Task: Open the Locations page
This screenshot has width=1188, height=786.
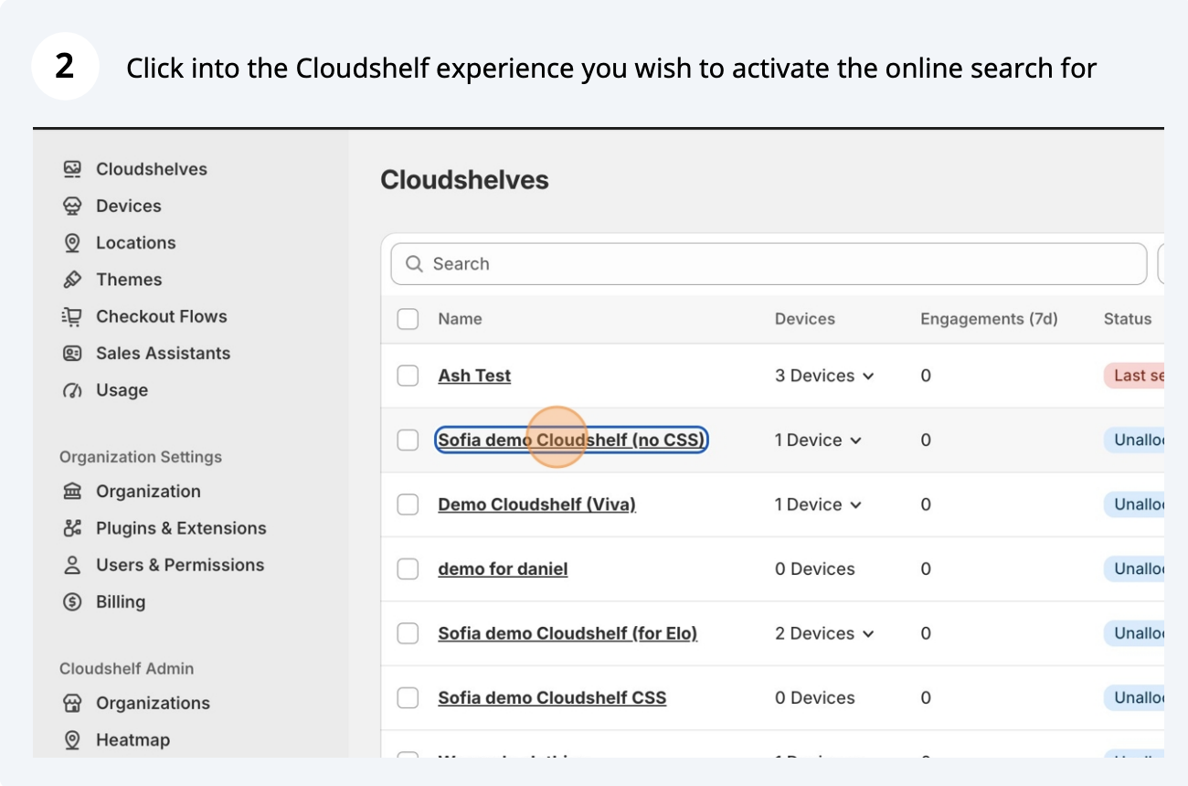Action: pyautogui.click(x=136, y=242)
